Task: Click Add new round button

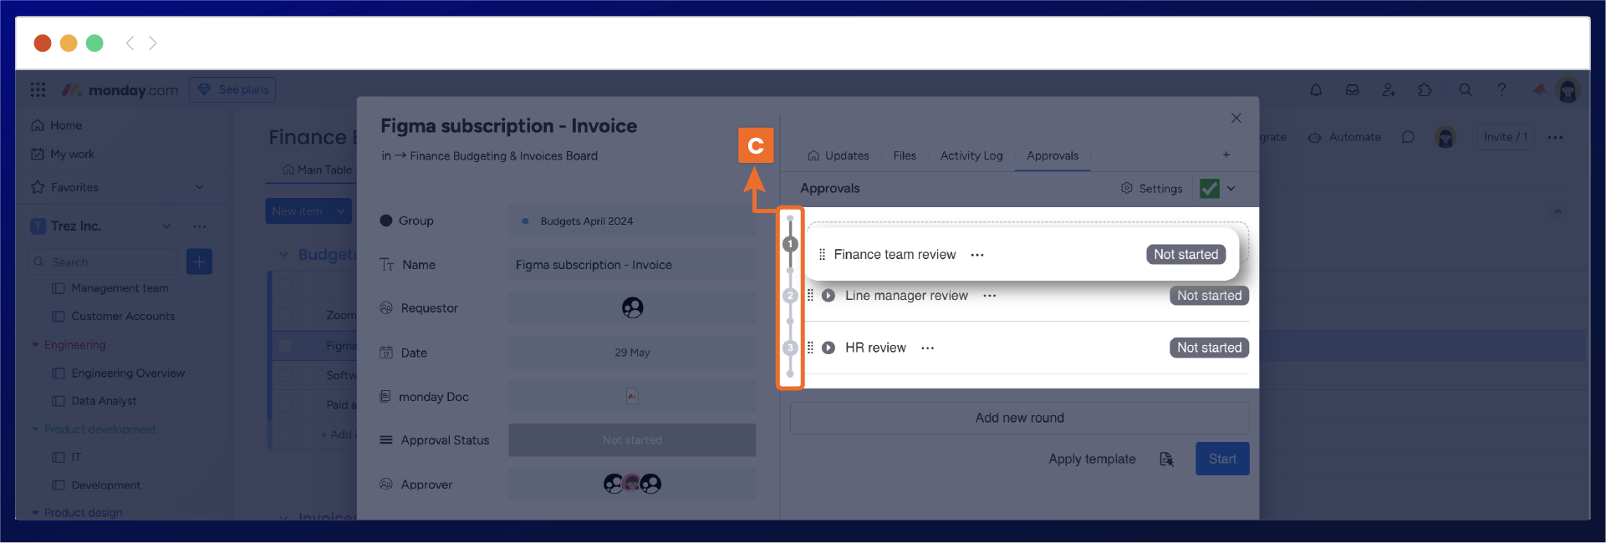Action: [1019, 418]
